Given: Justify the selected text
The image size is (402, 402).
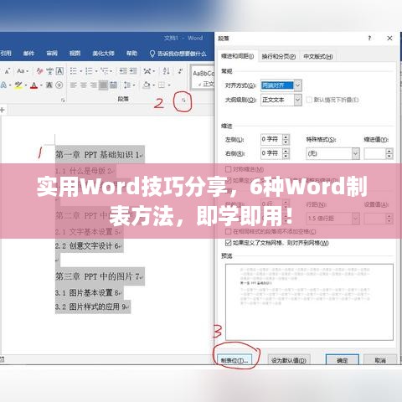Looking at the screenshot, I should tap(103, 85).
